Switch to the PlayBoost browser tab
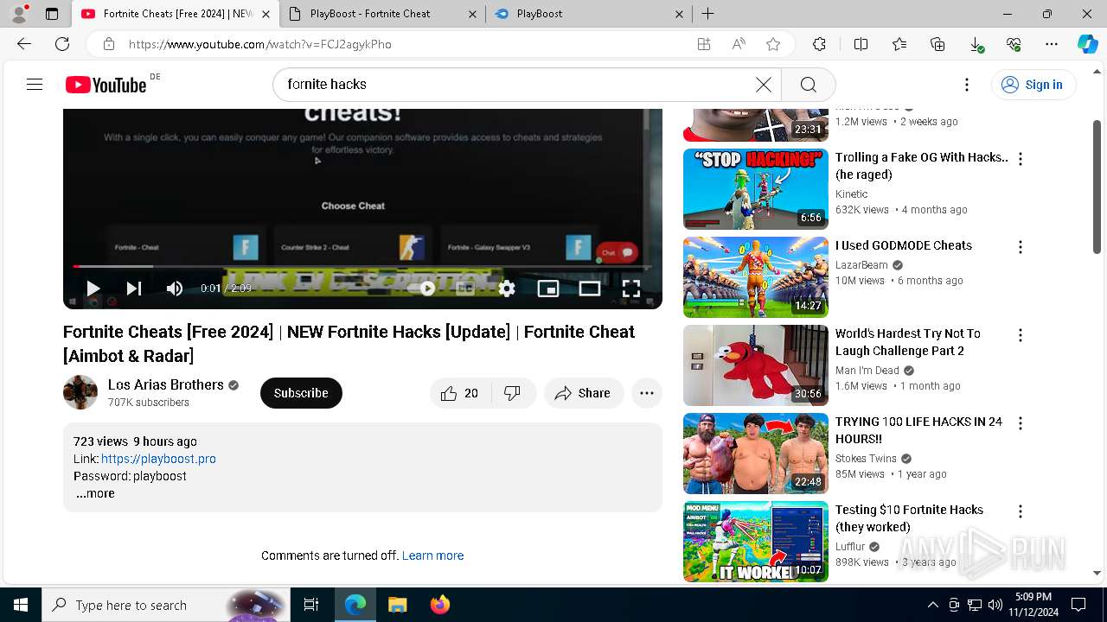1107x622 pixels. point(588,14)
